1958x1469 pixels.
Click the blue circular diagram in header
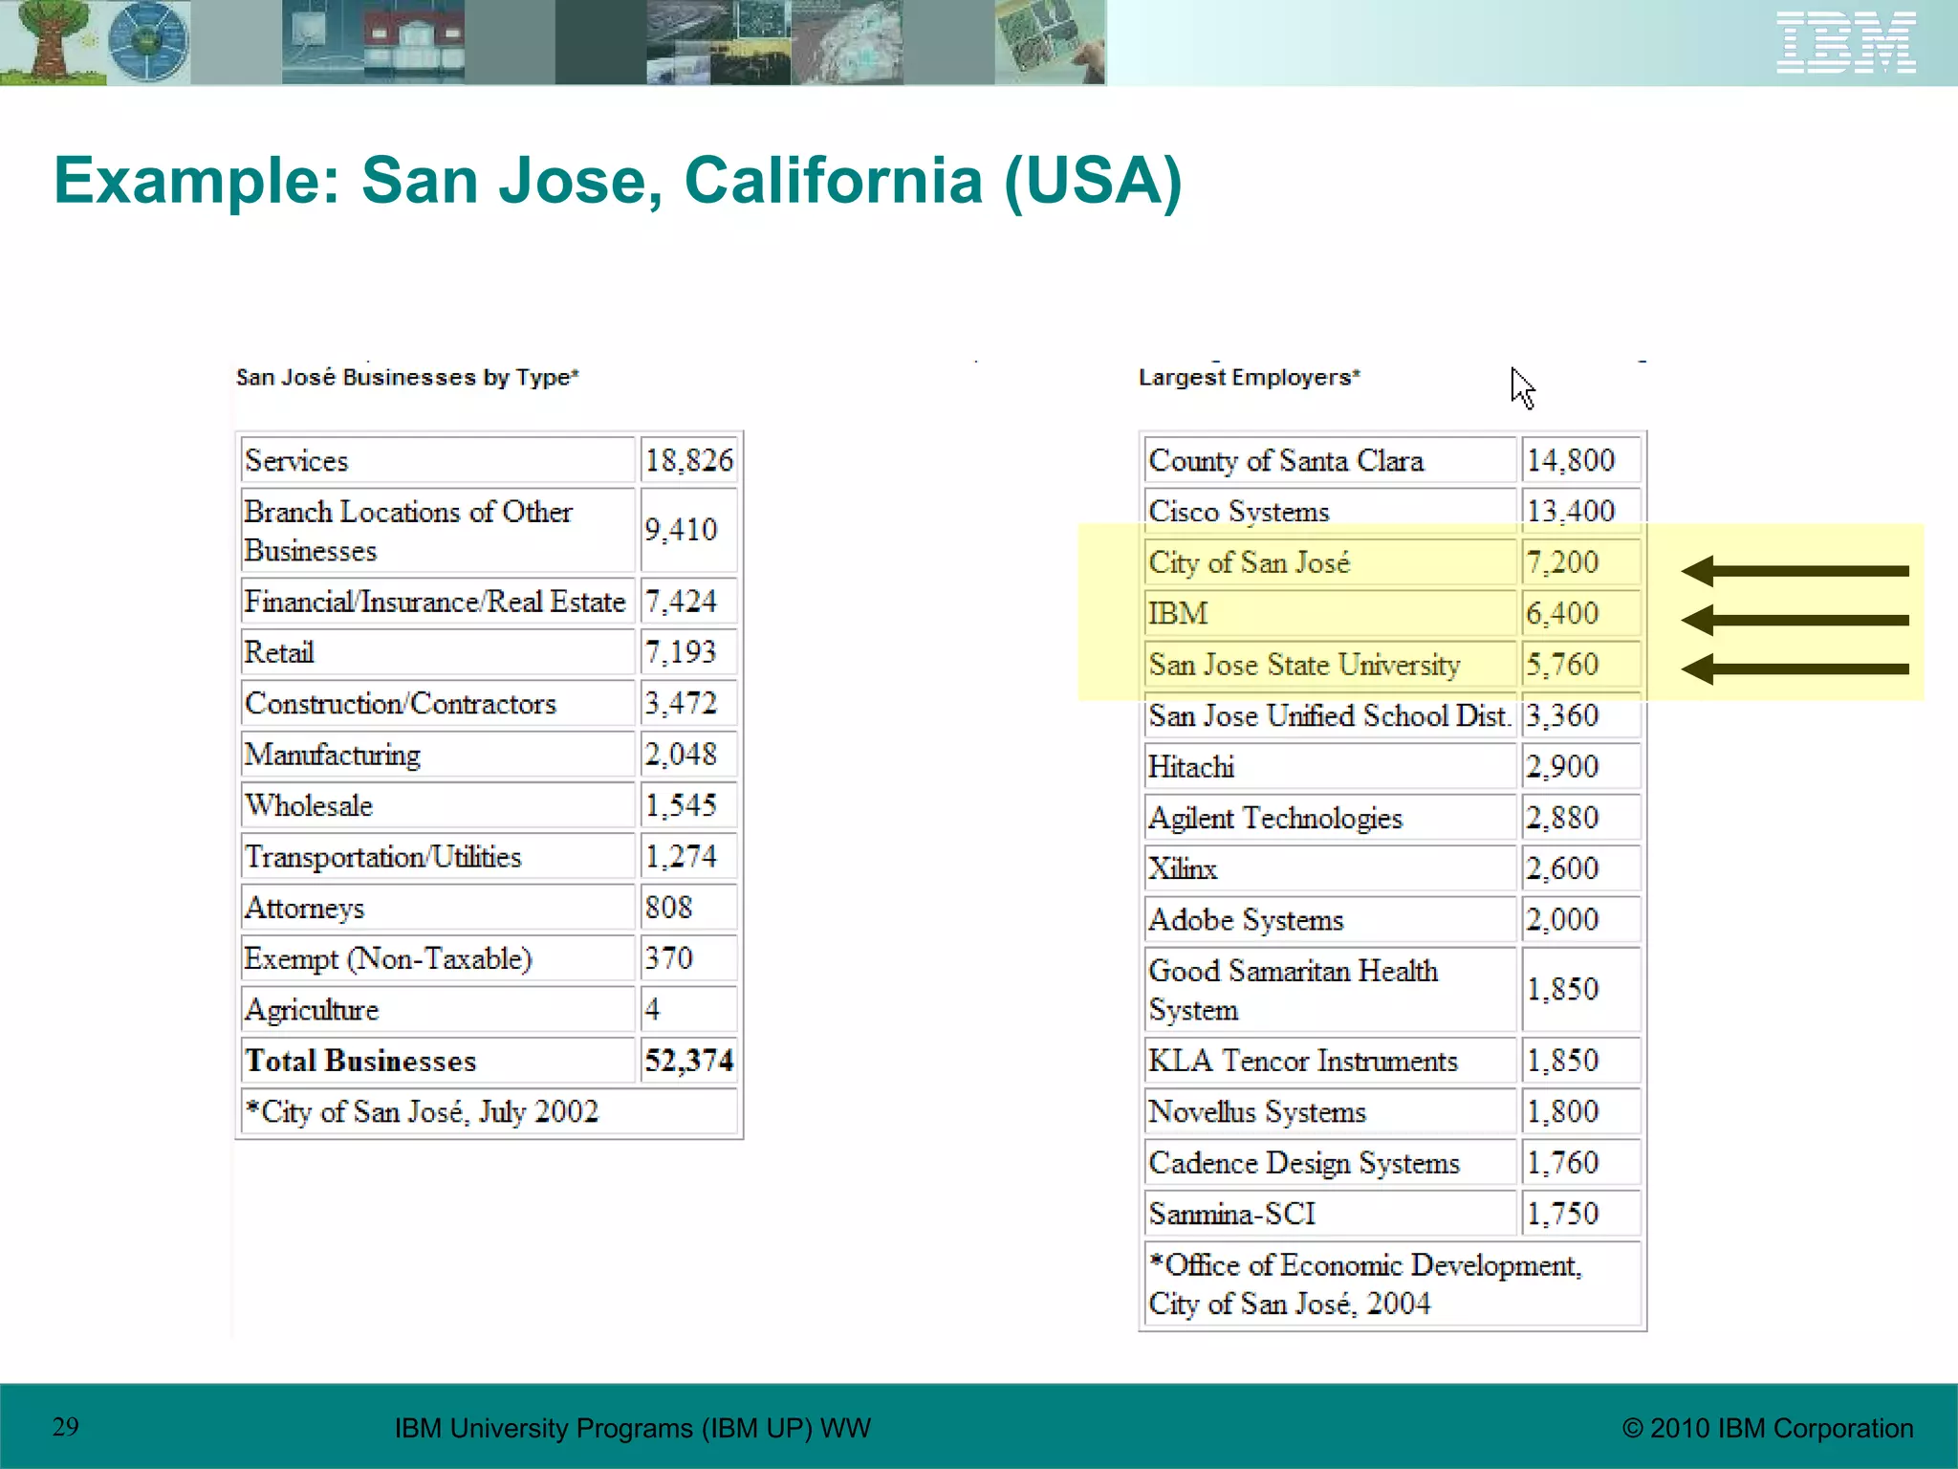(x=148, y=42)
